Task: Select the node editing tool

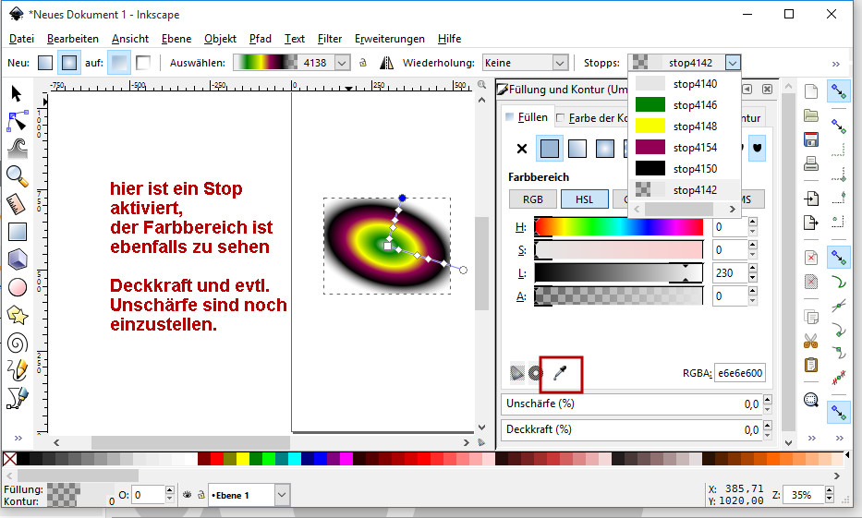Action: (17, 120)
